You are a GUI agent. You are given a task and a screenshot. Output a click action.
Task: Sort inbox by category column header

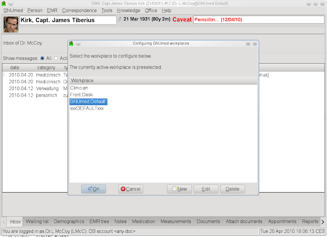click(46, 68)
